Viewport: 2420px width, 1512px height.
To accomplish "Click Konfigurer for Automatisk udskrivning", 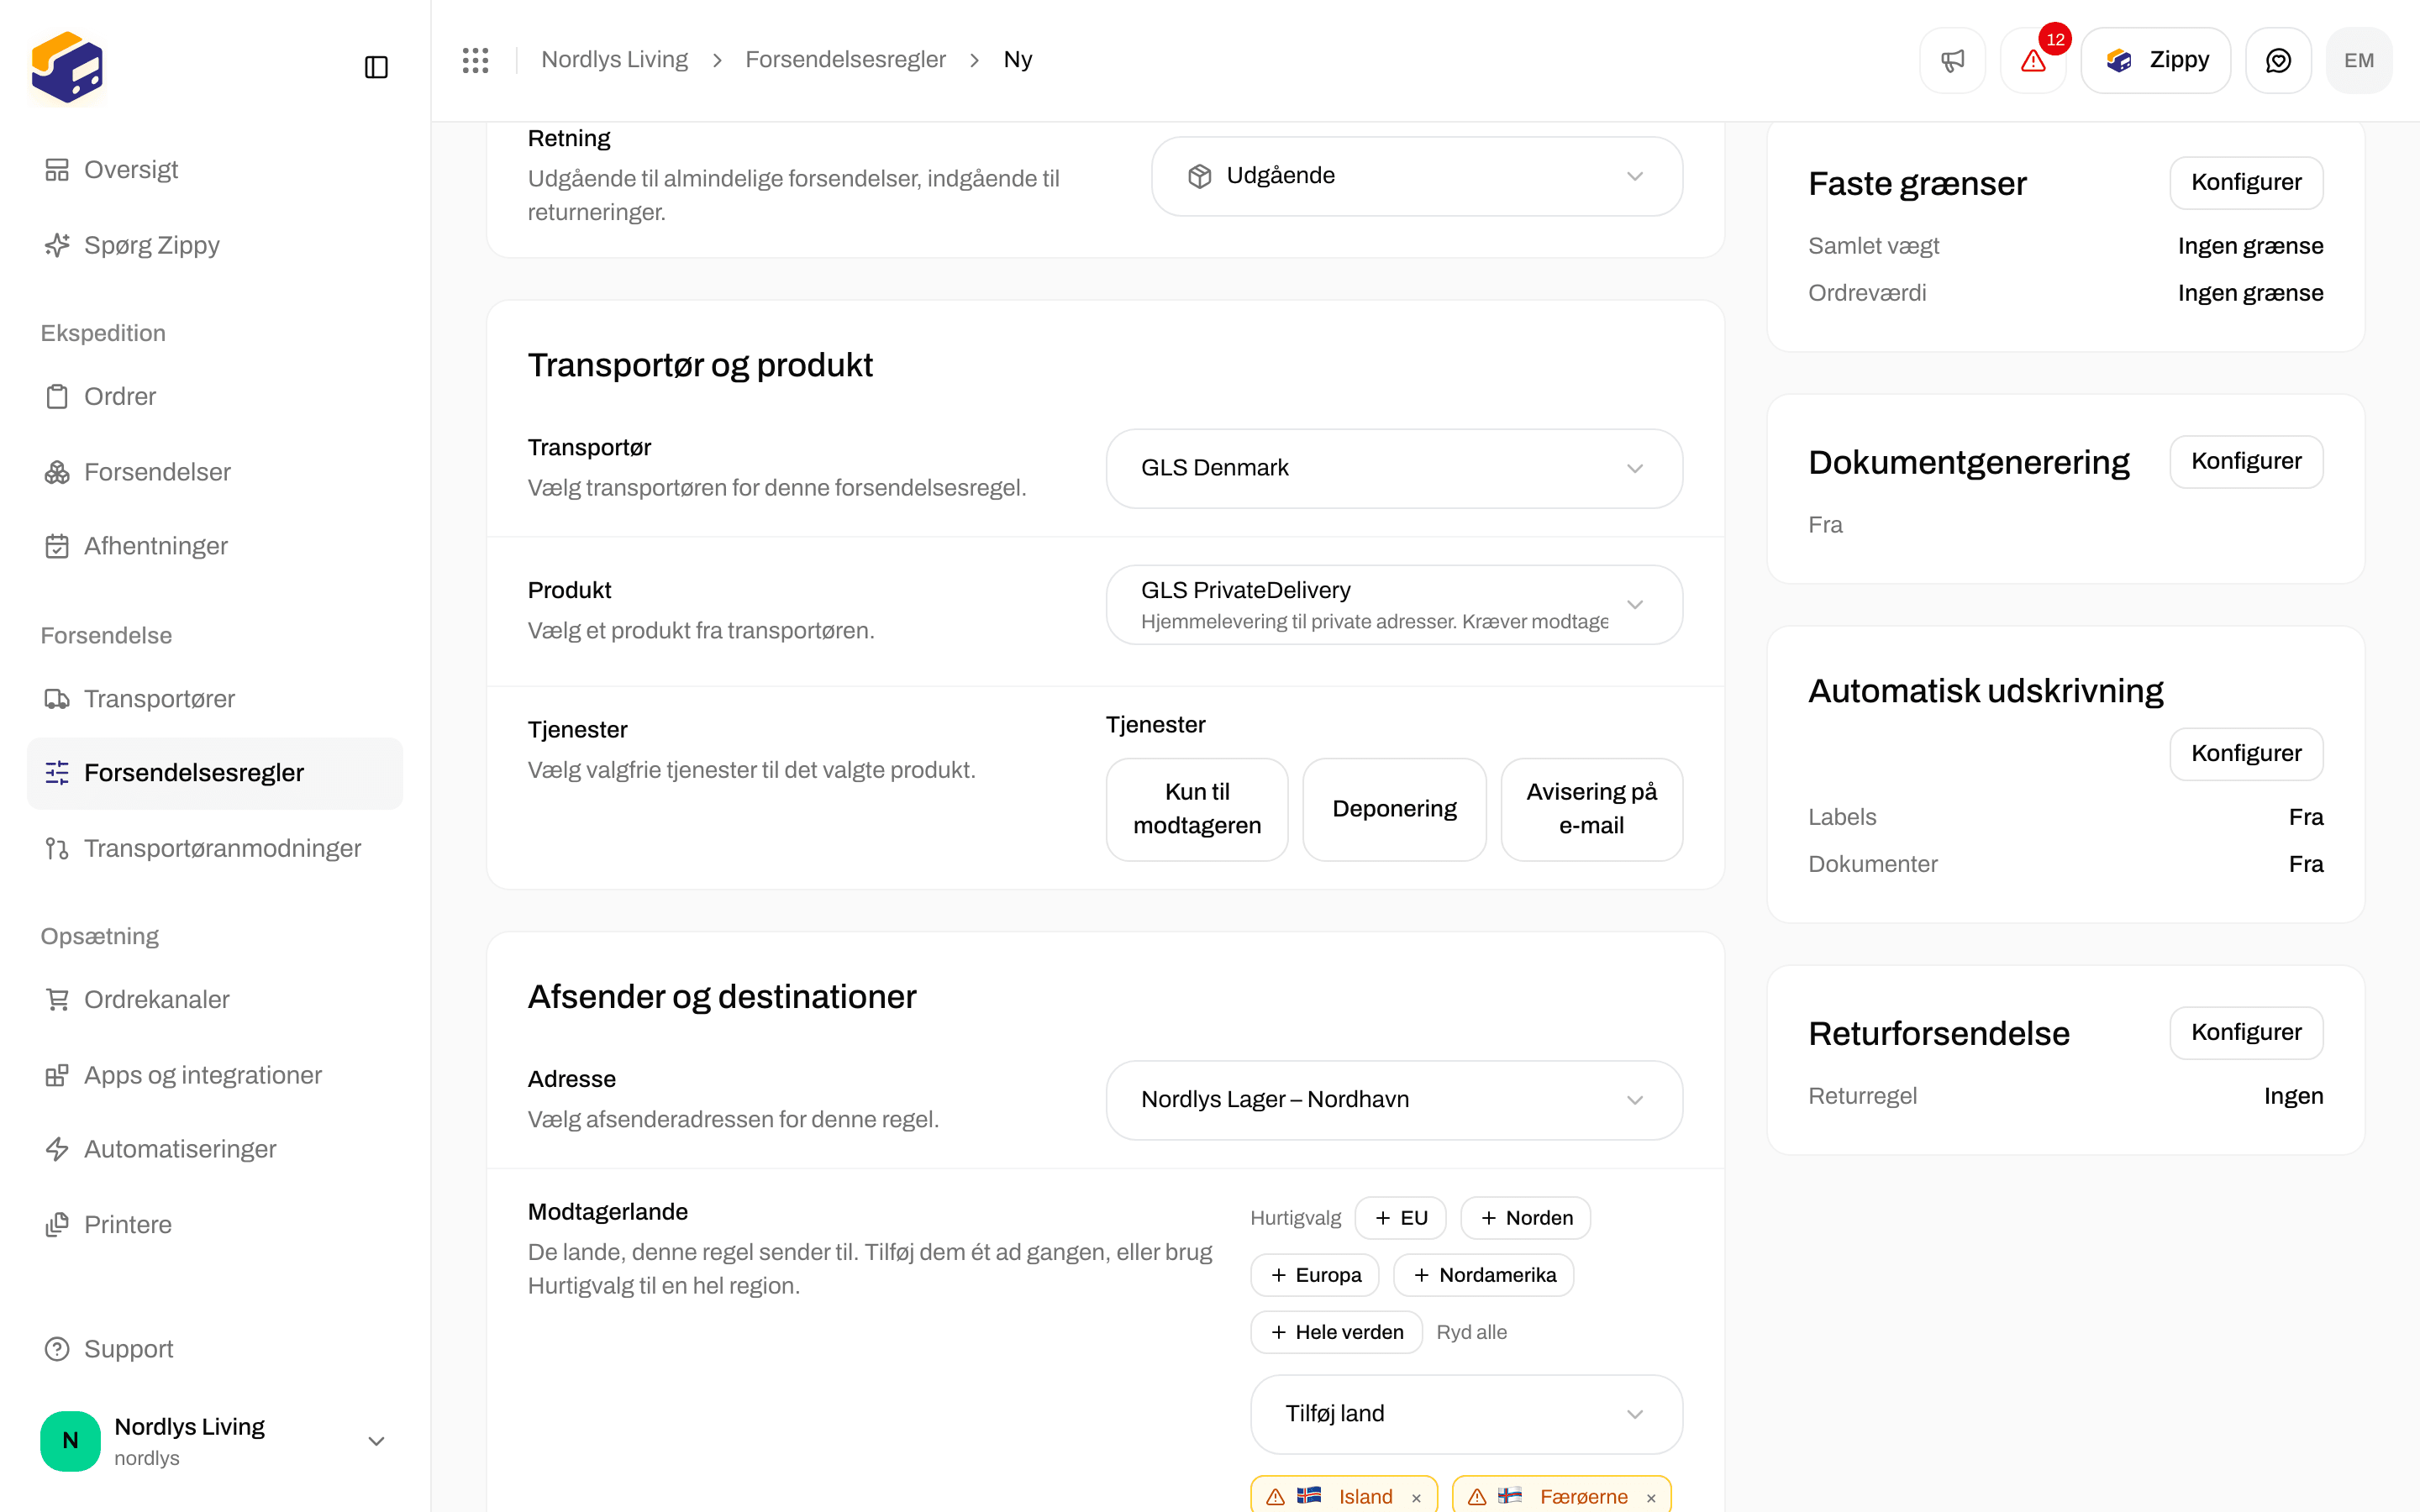I will pos(2246,753).
